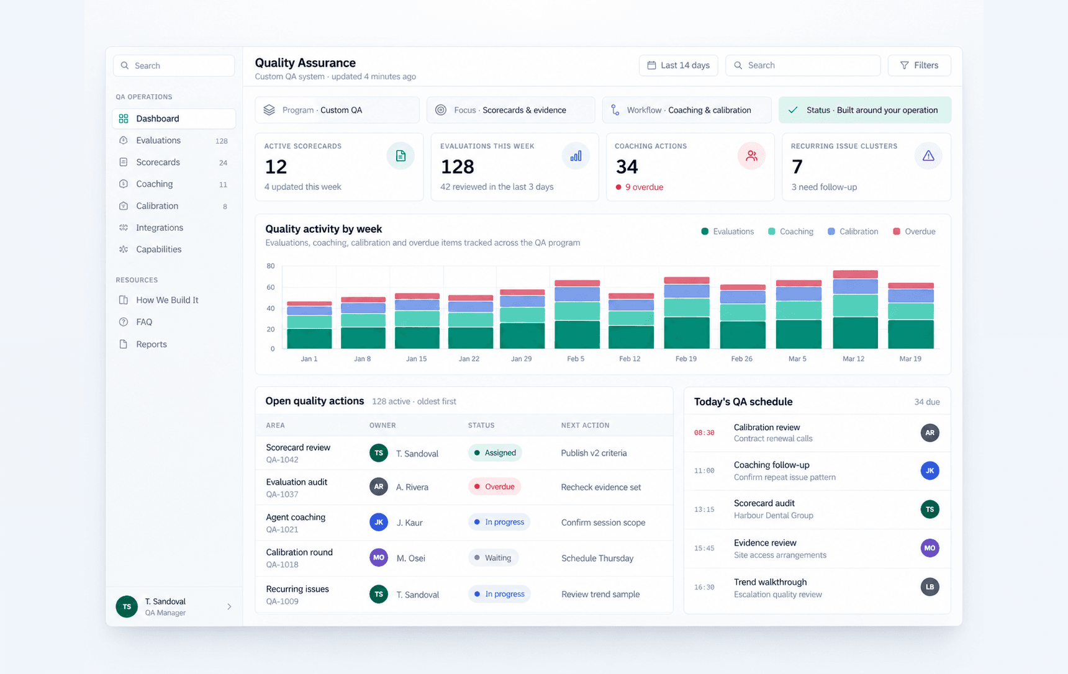This screenshot has width=1068, height=674.
Task: Click the Mar 12 bar in chart
Action: [x=855, y=310]
